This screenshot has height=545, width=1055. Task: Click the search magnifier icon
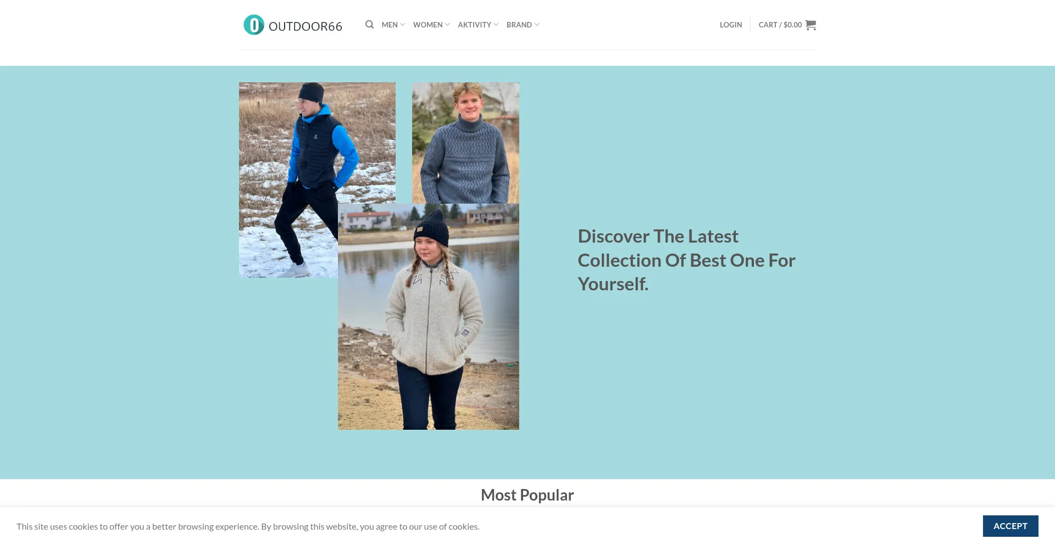point(369,25)
